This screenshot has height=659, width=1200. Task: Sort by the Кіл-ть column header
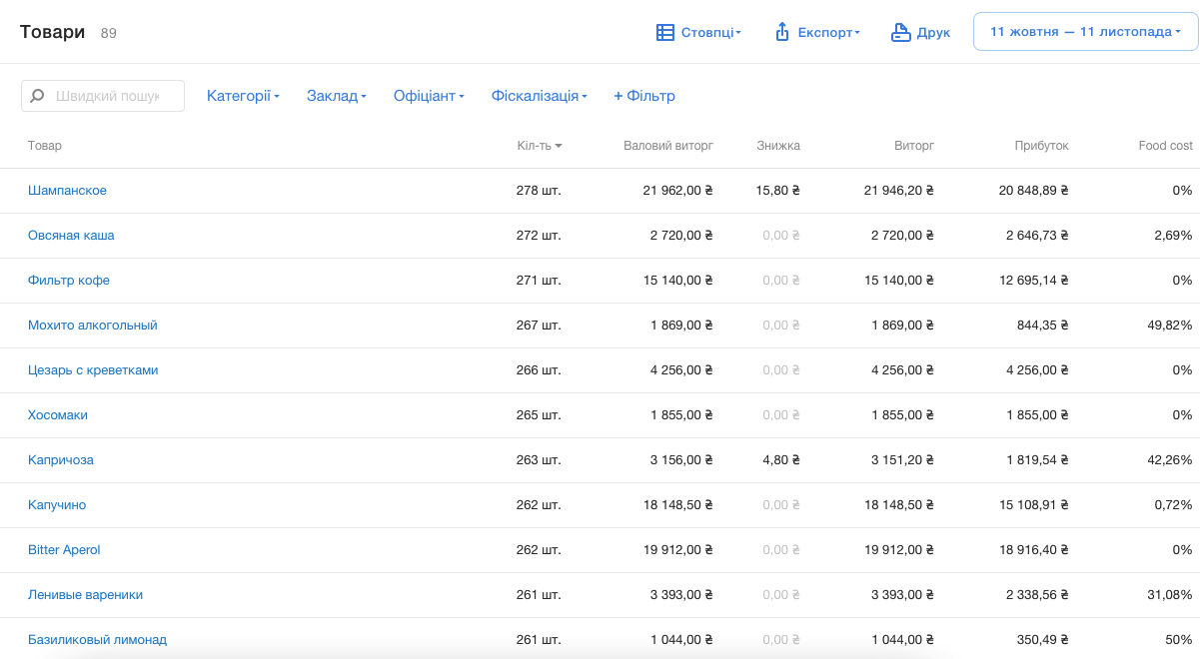point(540,146)
